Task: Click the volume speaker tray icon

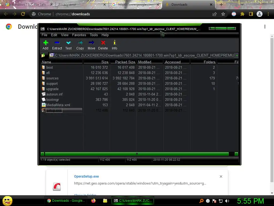Action: 227,201
